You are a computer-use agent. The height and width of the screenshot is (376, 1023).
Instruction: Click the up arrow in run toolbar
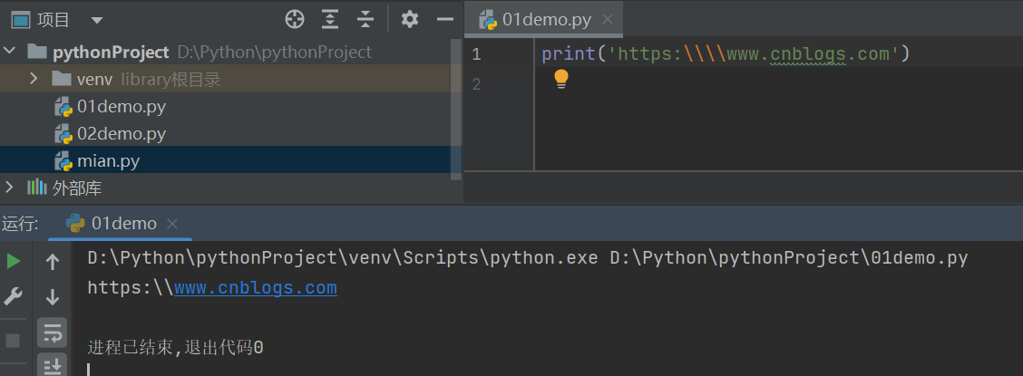pos(53,262)
